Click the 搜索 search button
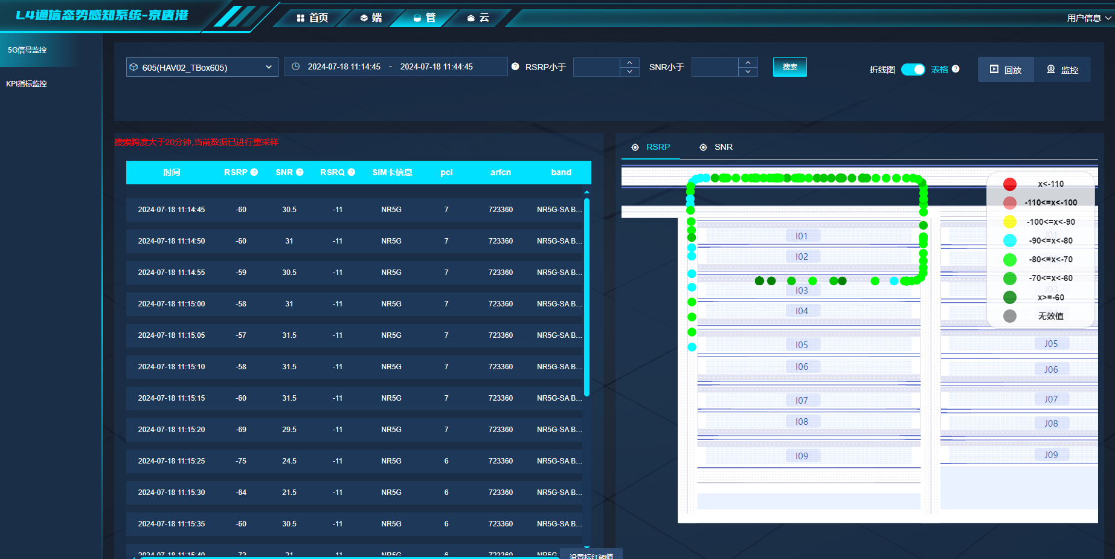 coord(789,67)
